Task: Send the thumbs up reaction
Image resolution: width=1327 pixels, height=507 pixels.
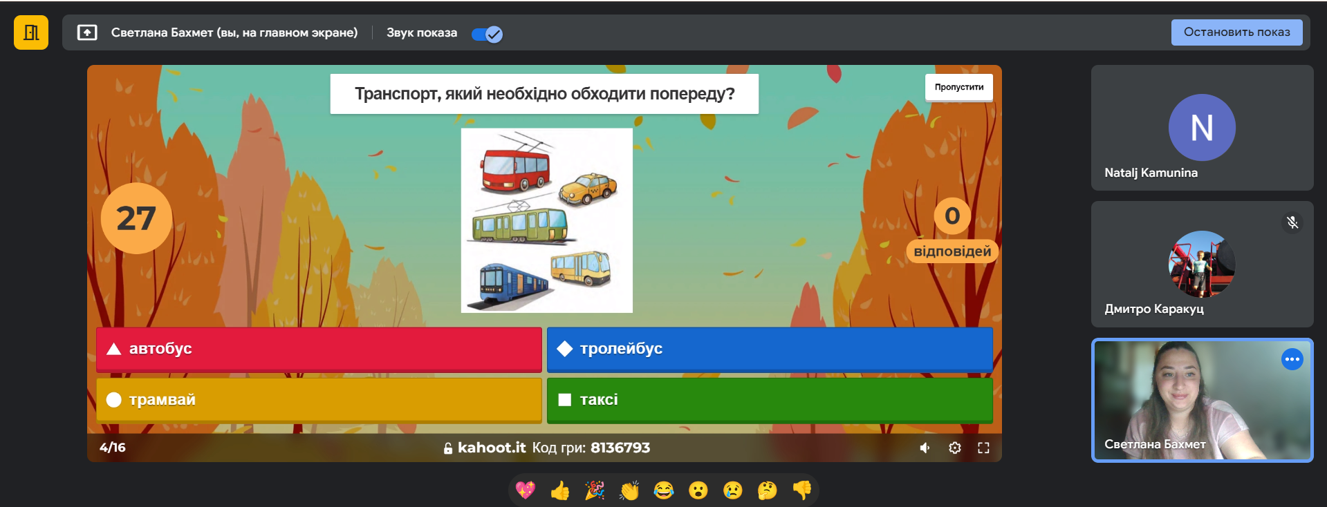Action: coord(560,490)
